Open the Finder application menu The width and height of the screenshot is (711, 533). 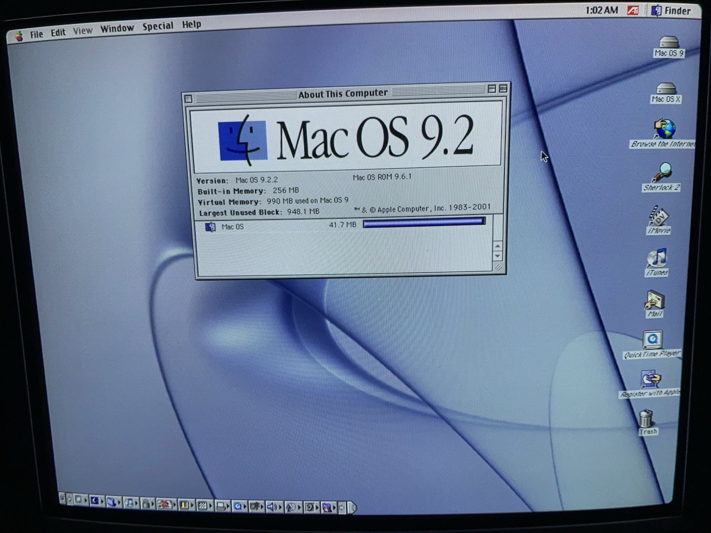tap(671, 11)
